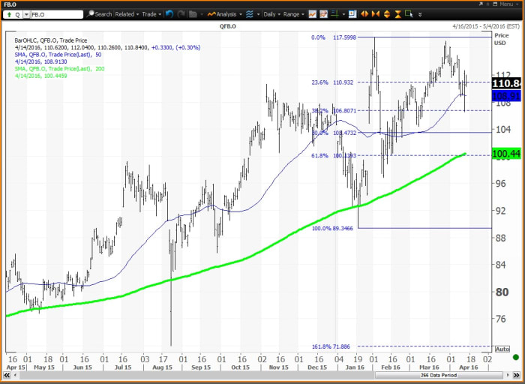Click the green status dot indicator
The height and width of the screenshot is (384, 525).
(516, 357)
